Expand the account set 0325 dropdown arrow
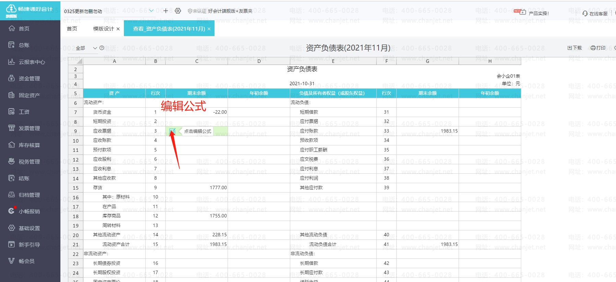 coord(151,11)
